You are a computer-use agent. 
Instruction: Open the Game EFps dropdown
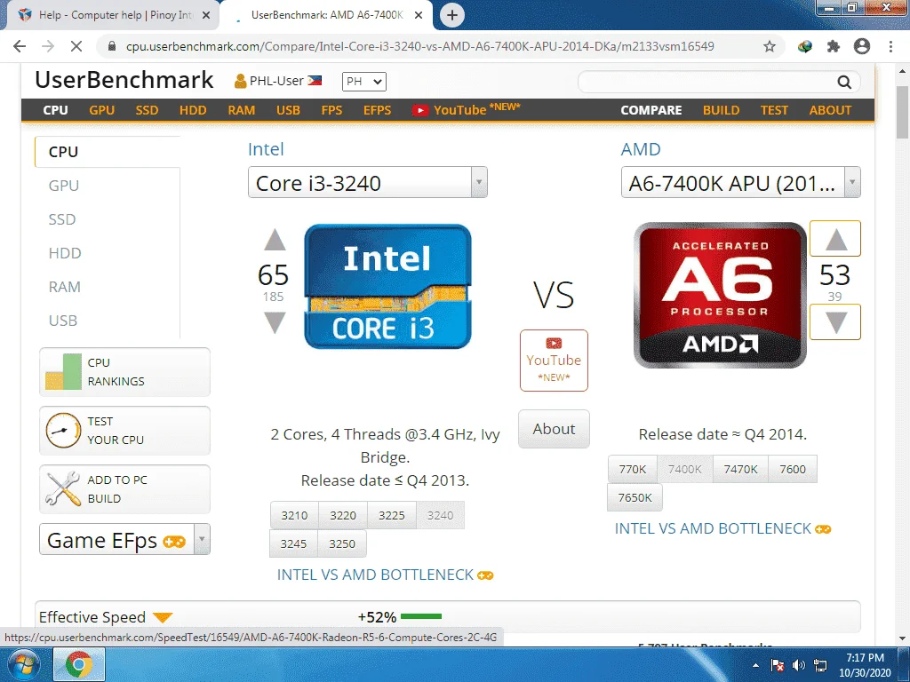tap(124, 539)
